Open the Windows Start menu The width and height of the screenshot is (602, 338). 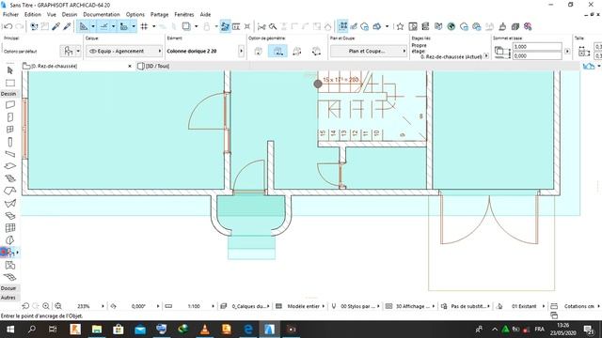(10, 330)
